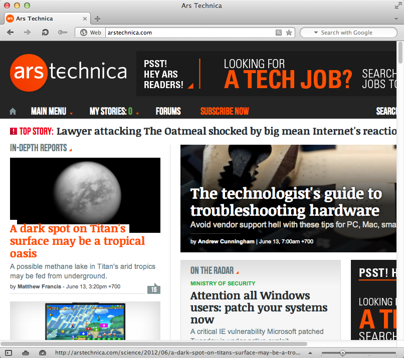Click the RSS feed icon in the address bar
Viewport: 404px width, 358px height.
(x=279, y=32)
